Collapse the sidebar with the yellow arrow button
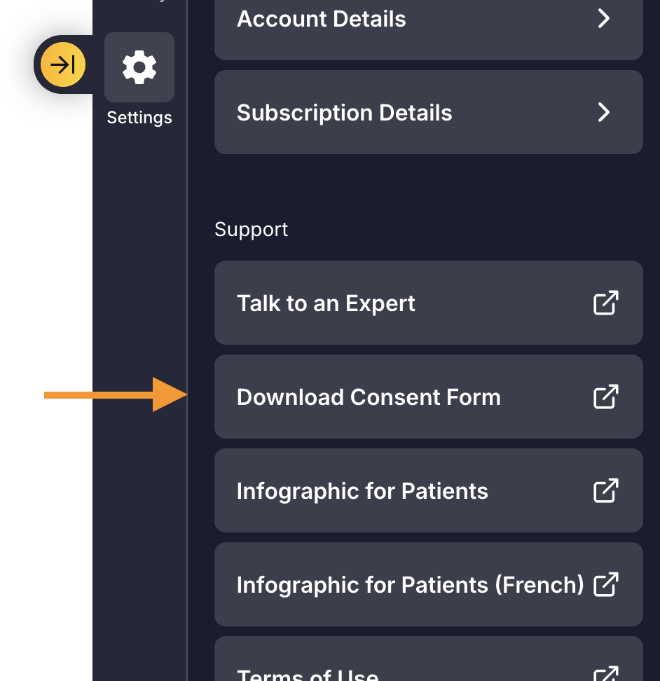660x681 pixels. (63, 65)
